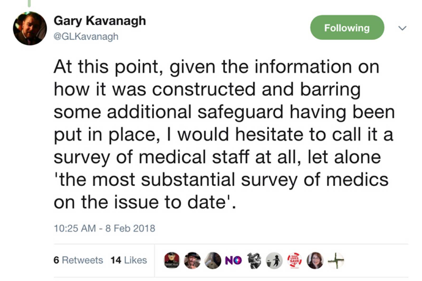
Task: Open avatar of woman with glasses
Action: click(x=315, y=260)
